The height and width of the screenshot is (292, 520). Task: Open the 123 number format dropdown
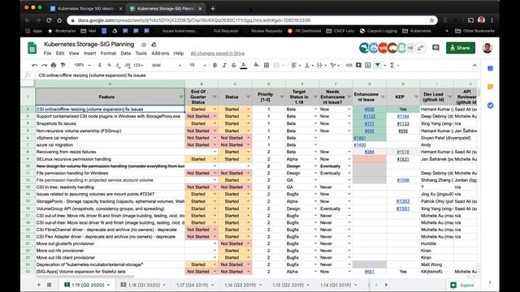[139, 65]
